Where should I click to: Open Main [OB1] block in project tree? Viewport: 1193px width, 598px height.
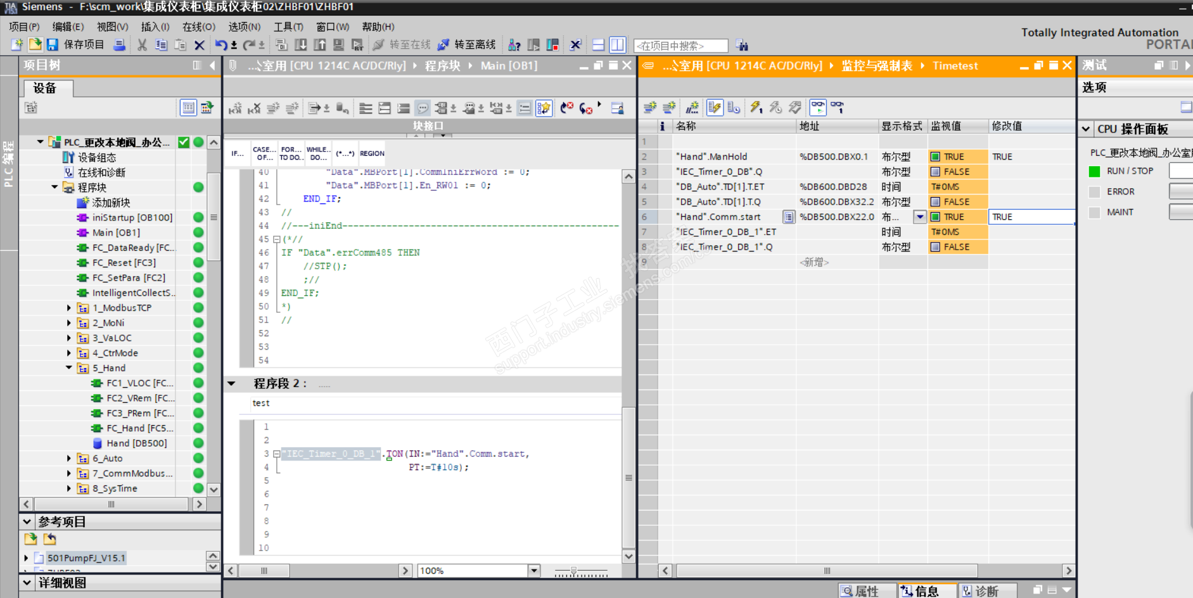click(x=116, y=232)
